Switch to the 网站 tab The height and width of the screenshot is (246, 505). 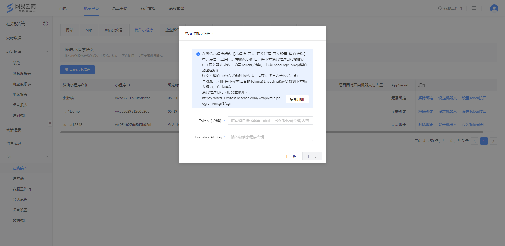70,30
